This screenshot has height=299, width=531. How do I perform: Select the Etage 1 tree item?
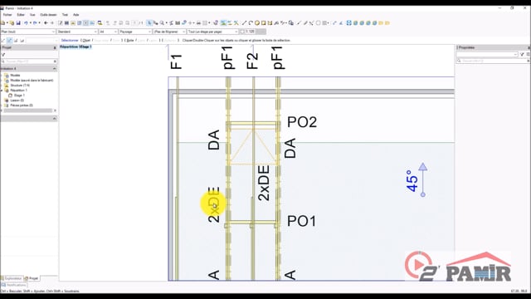point(19,96)
